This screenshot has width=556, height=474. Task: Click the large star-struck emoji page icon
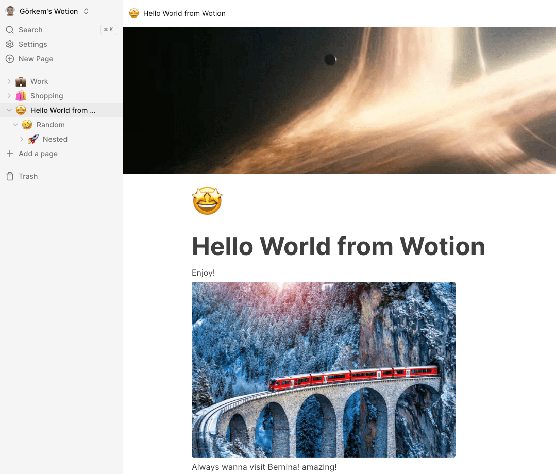click(207, 201)
